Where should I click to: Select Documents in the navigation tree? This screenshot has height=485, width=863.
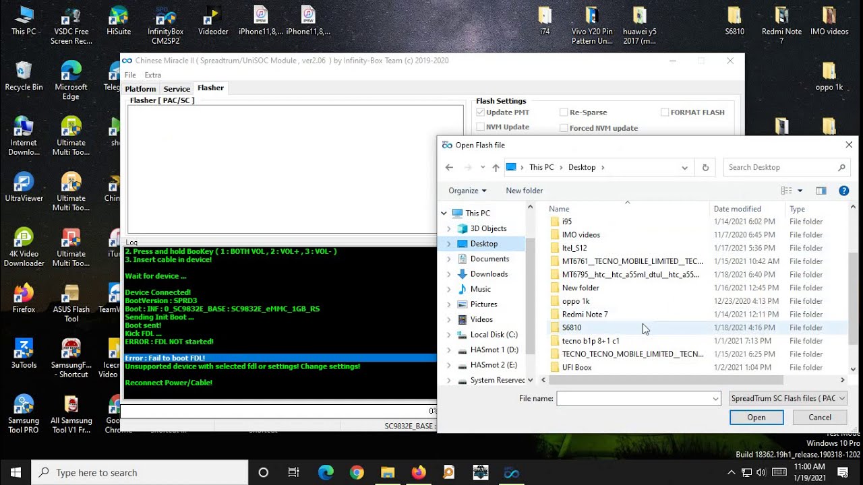pyautogui.click(x=489, y=259)
